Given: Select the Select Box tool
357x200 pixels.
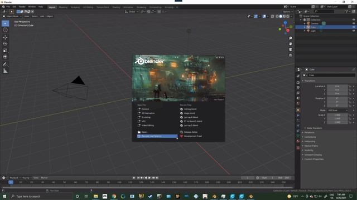Looking at the screenshot, I should pos(5,23).
